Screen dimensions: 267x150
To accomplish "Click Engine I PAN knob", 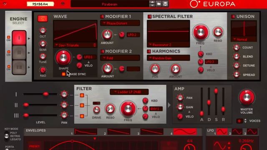I will [x=64, y=94].
